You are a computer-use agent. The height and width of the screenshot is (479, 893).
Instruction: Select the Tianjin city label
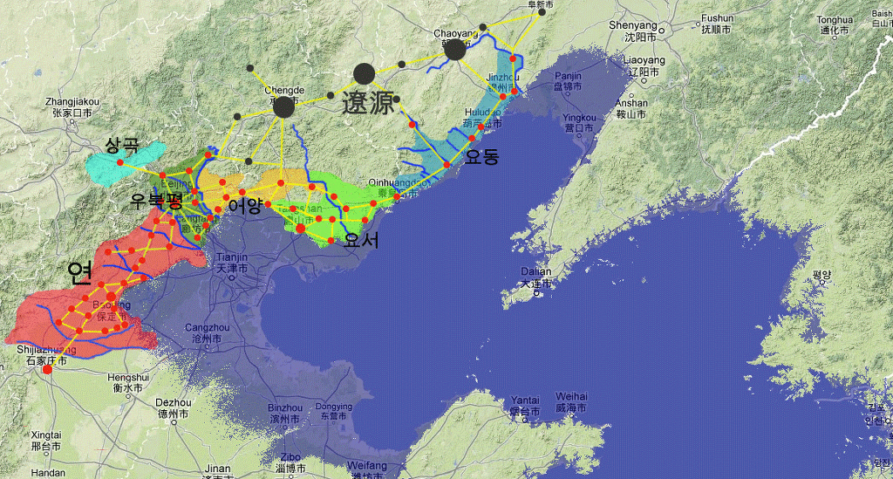232,263
